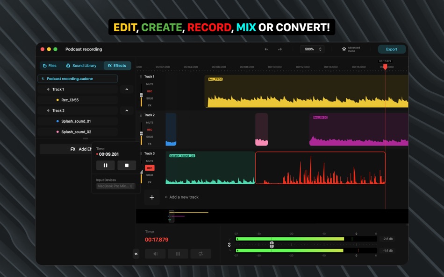Toggle MUTE on Track 2
The height and width of the screenshot is (277, 444).
150,122
